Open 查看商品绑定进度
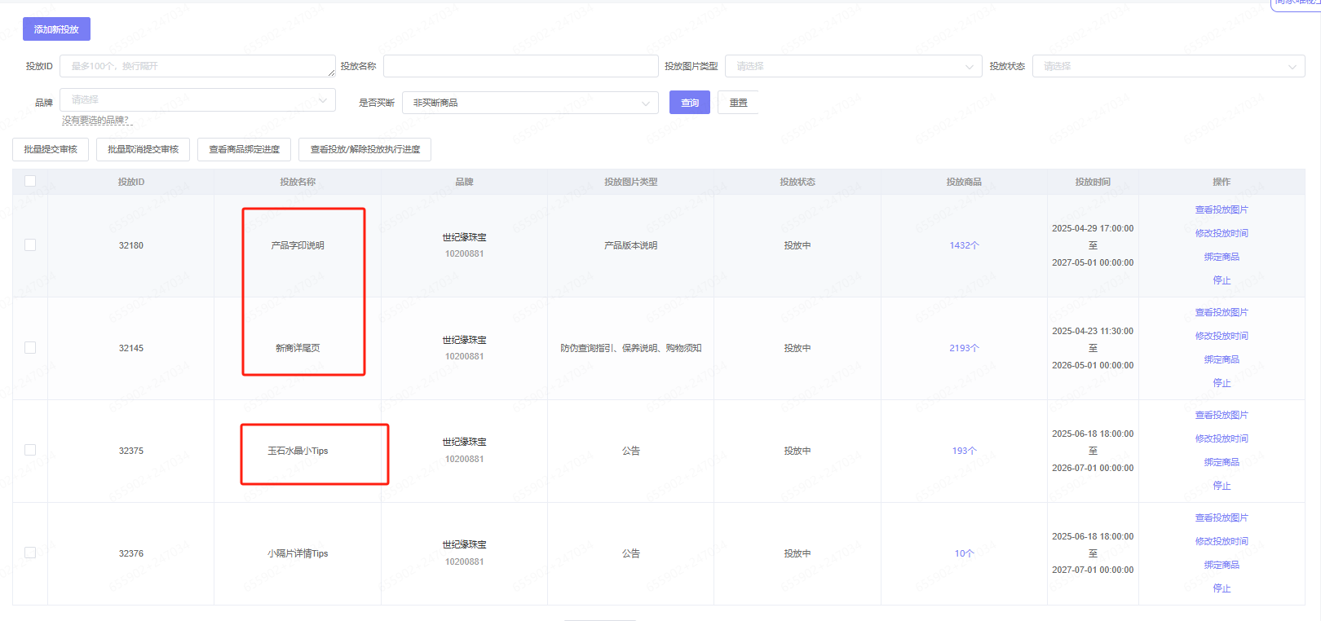The width and height of the screenshot is (1321, 621). (x=244, y=149)
